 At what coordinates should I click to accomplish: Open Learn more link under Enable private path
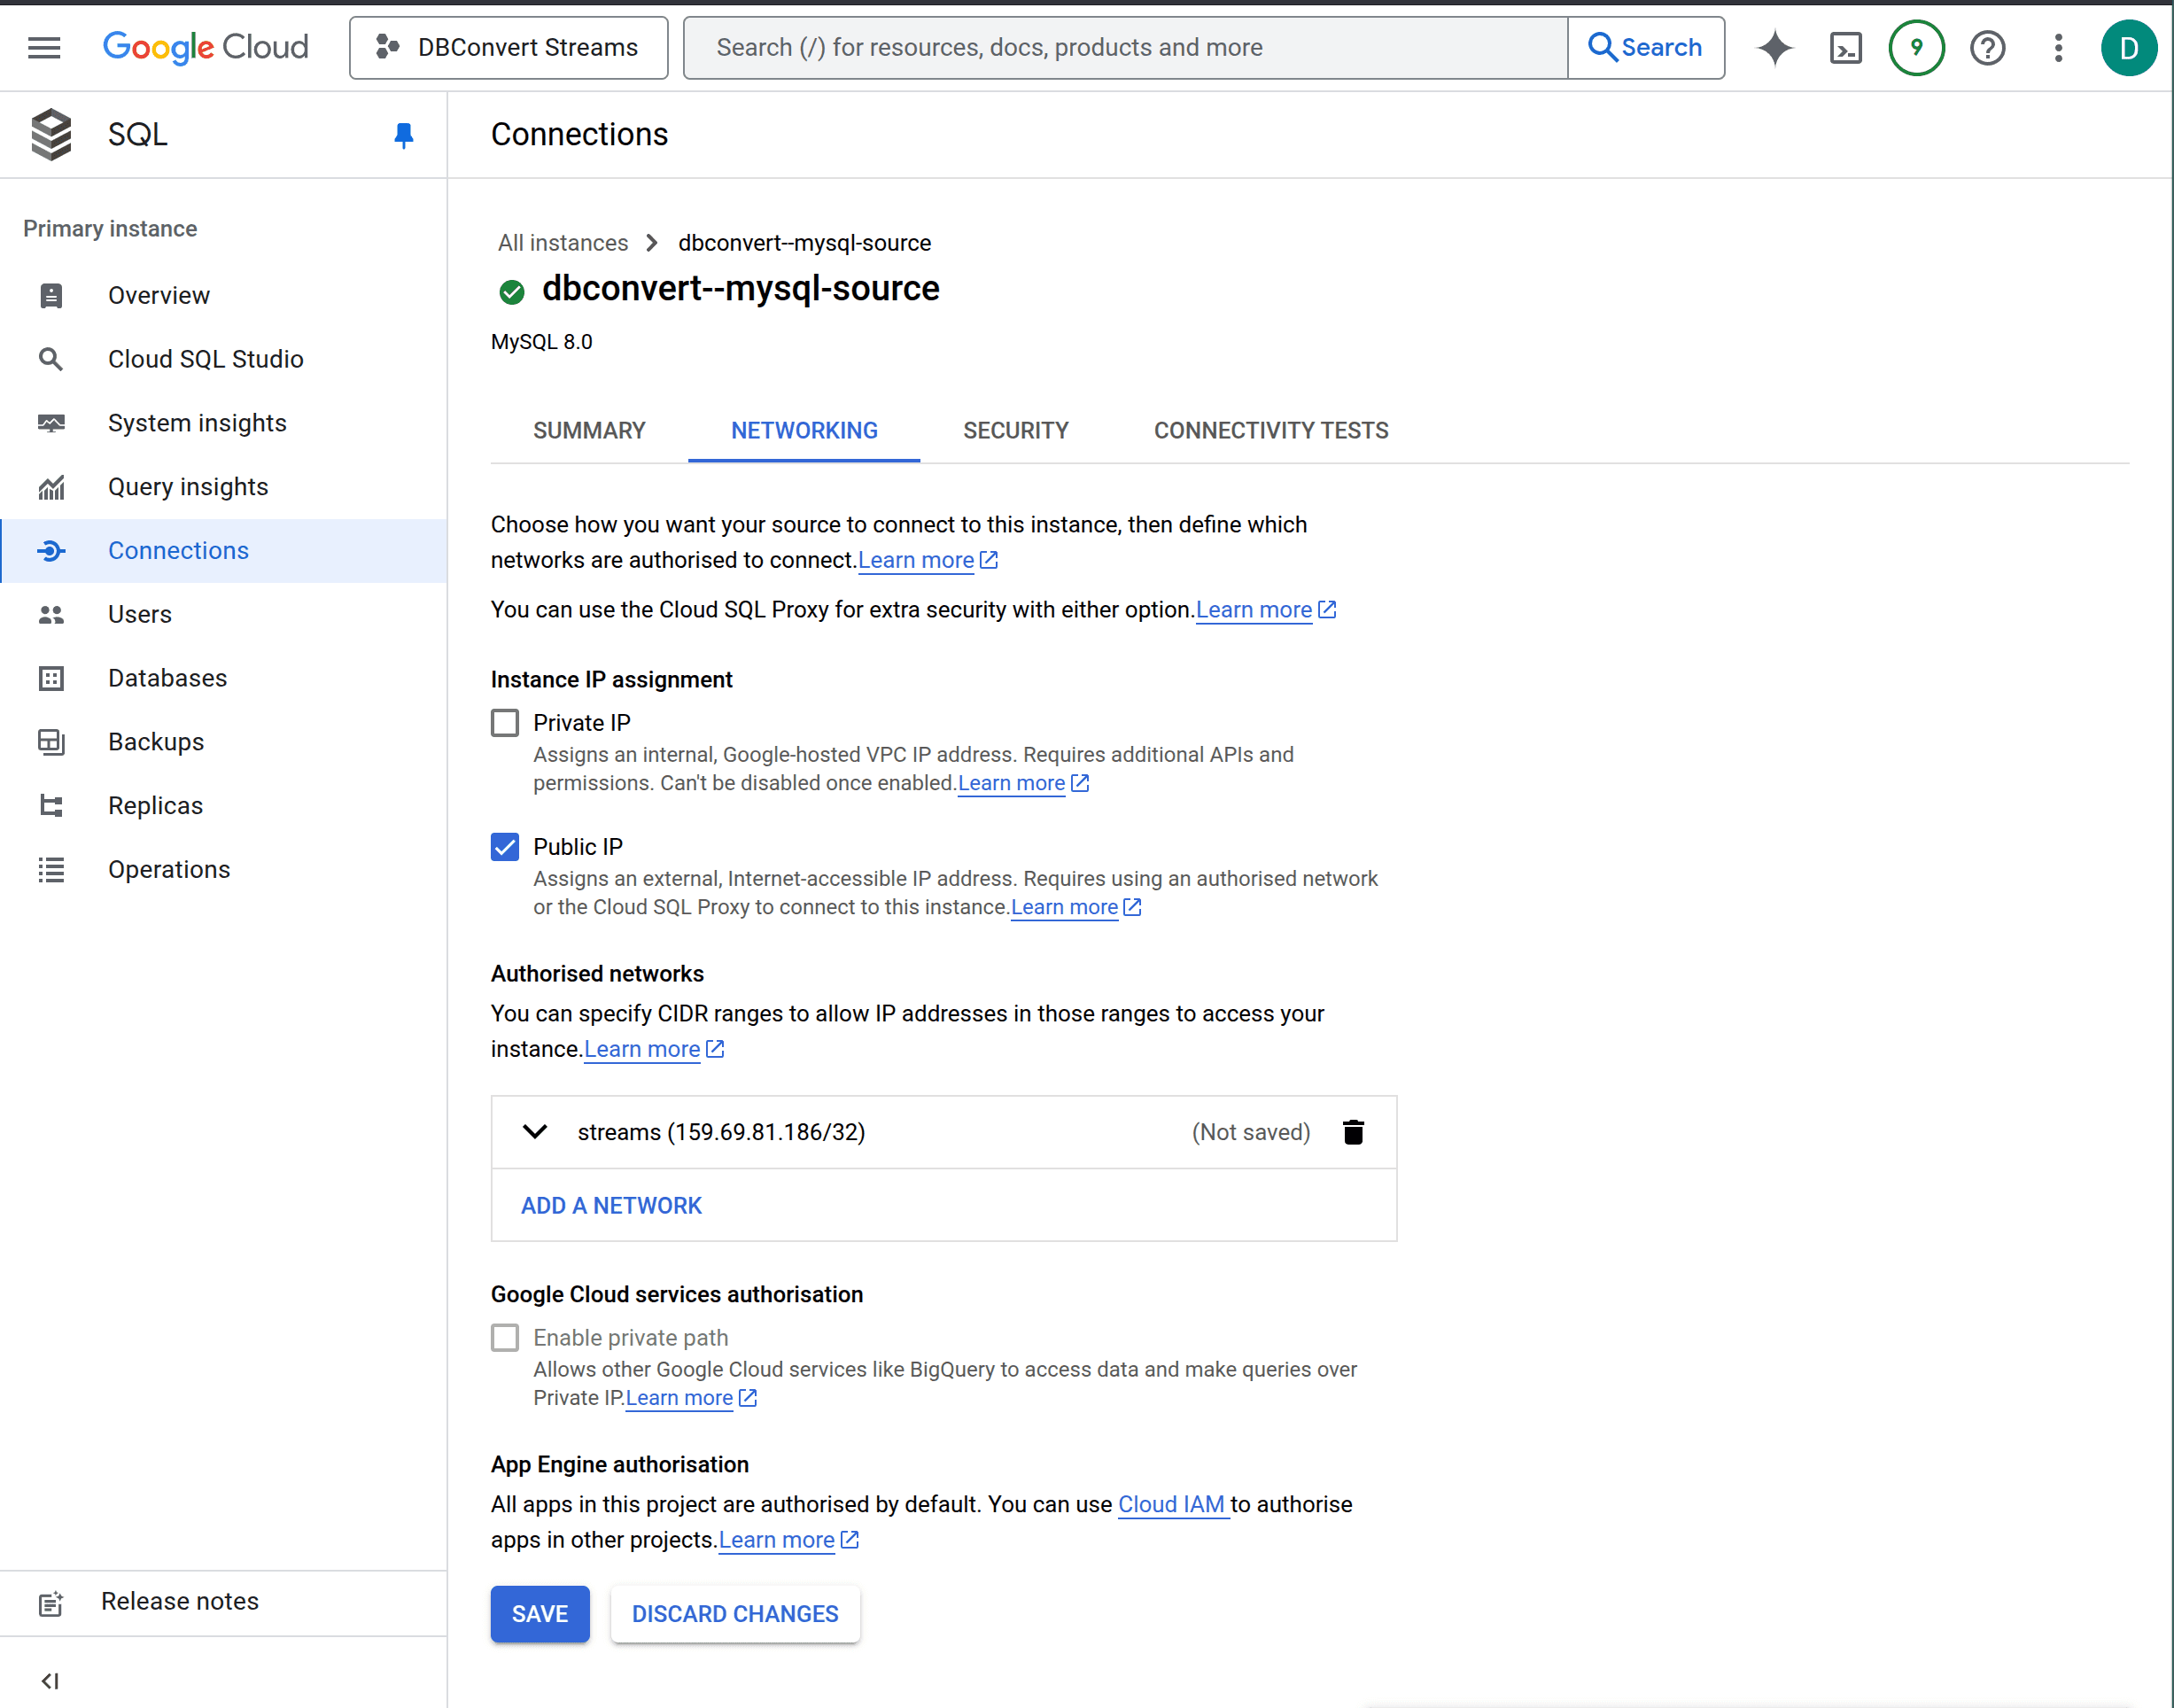coord(691,1398)
